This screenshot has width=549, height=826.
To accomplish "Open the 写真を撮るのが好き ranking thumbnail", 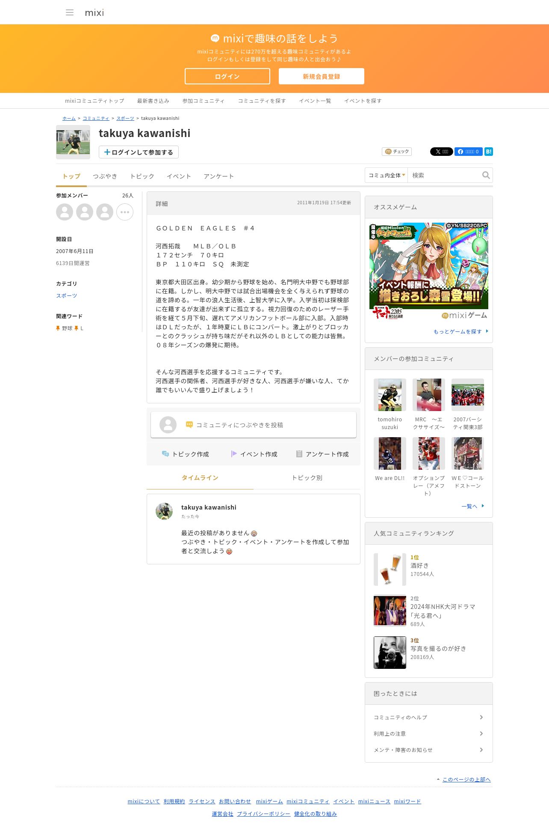I will point(390,653).
